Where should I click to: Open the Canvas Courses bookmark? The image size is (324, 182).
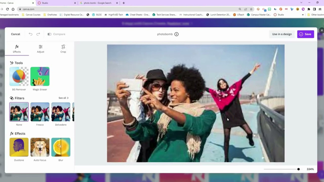tap(31, 15)
